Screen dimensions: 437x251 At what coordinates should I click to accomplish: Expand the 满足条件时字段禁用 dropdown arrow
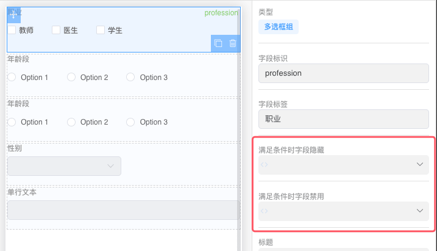420,211
